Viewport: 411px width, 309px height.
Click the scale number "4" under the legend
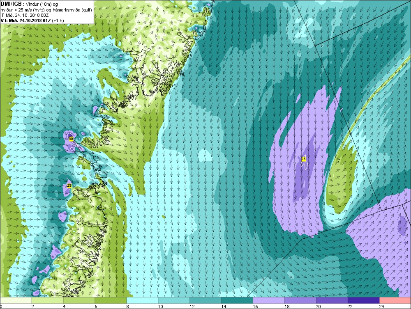tap(64, 307)
